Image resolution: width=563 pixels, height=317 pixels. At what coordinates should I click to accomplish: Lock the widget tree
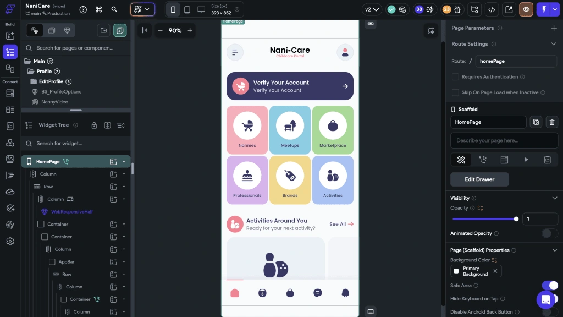pos(94,125)
